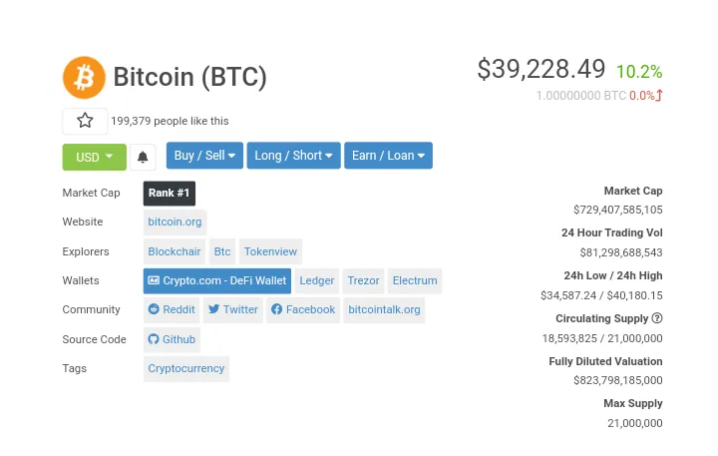The width and height of the screenshot is (718, 456).
Task: Click the Circulating Supply help icon
Action: (x=657, y=318)
